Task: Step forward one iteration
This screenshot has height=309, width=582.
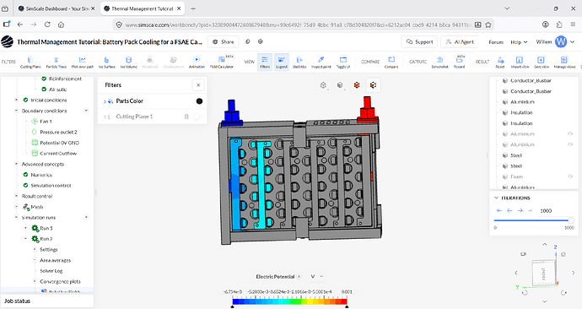Action: coord(520,210)
